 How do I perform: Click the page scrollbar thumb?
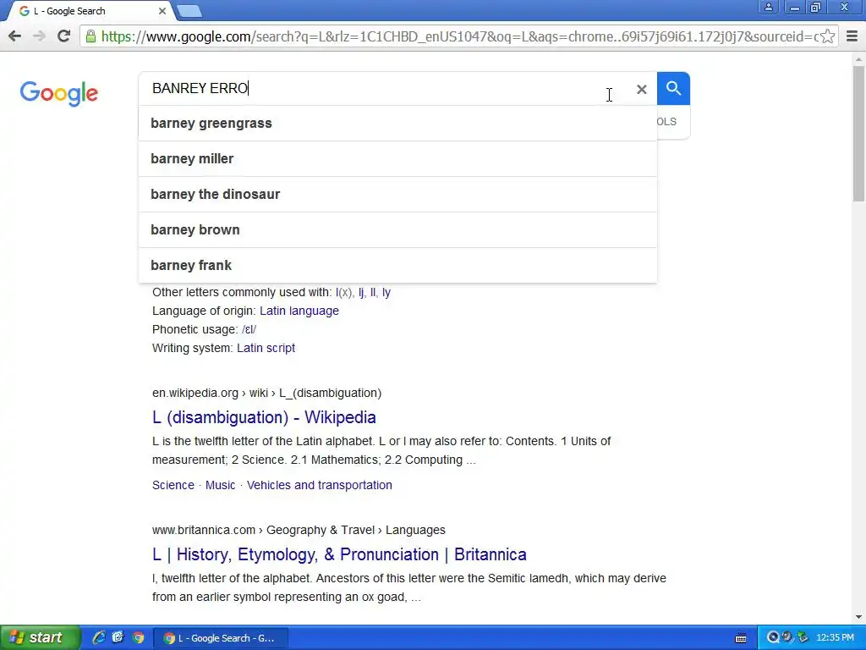click(x=859, y=134)
